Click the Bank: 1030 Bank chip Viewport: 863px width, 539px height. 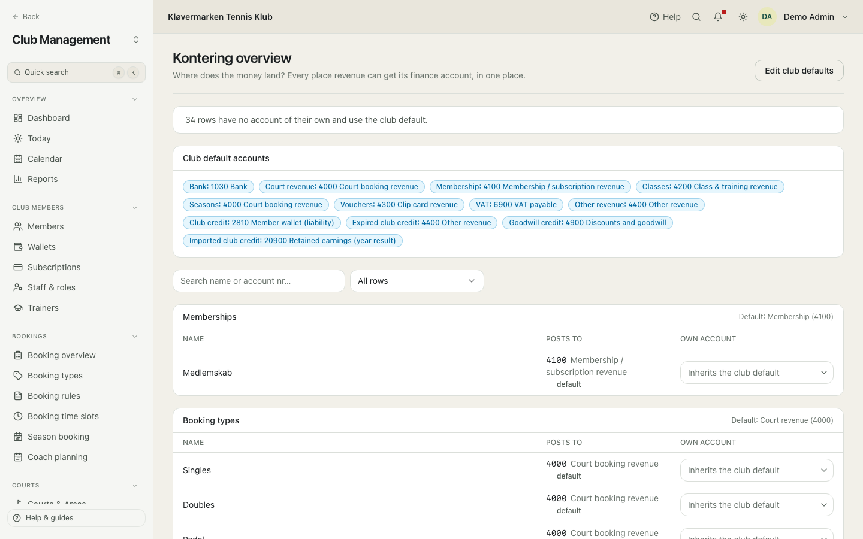(x=218, y=187)
